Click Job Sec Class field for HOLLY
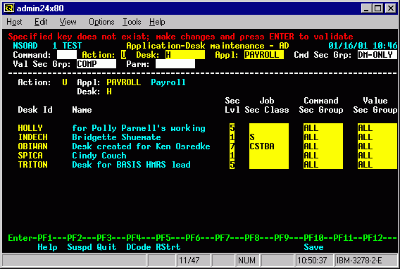Viewport: 400px width, 269px height. pos(269,128)
